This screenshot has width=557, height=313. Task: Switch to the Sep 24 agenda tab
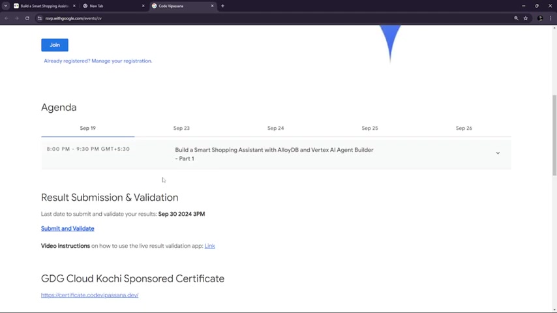[276, 128]
